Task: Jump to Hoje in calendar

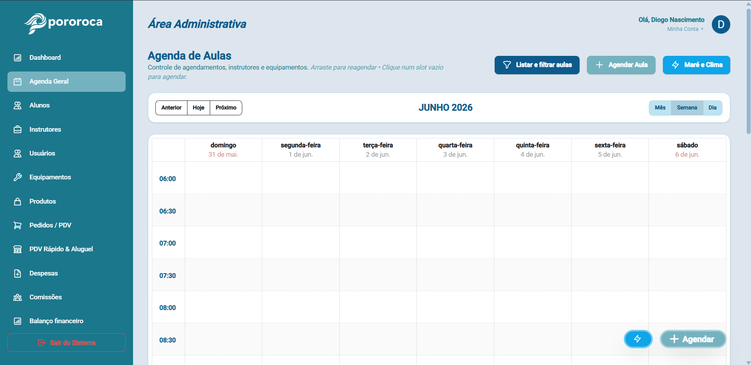Action: [198, 108]
